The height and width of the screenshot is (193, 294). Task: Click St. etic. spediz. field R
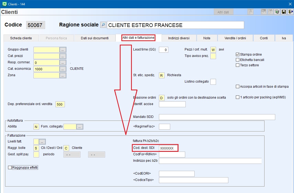coord(162,75)
